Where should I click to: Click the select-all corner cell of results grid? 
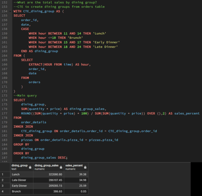[5, 167]
